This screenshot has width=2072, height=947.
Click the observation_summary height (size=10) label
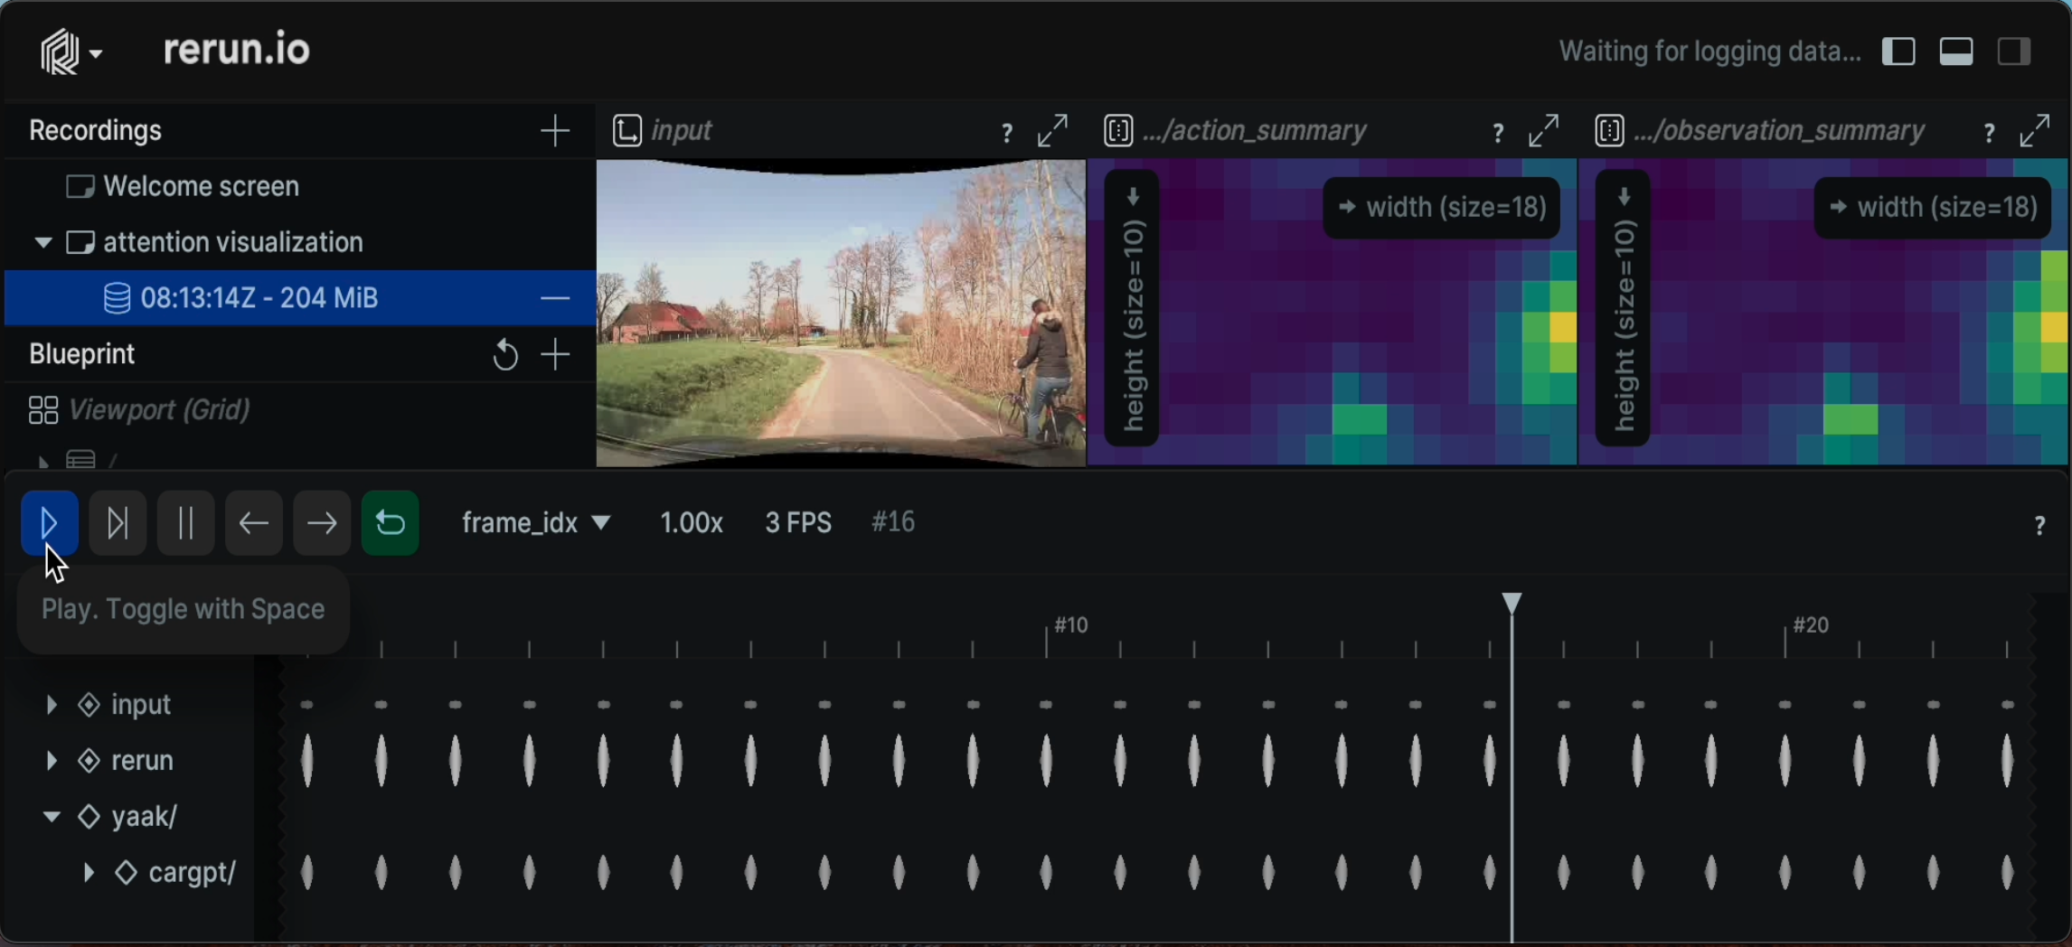click(x=1624, y=308)
